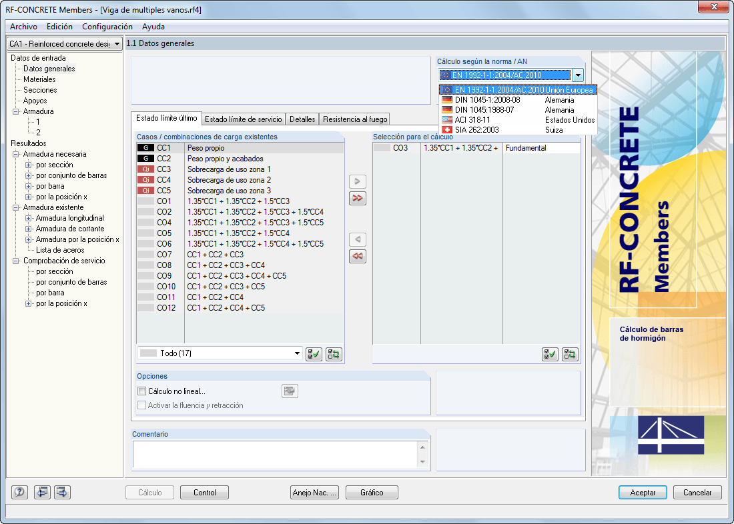
Task: Click the Qi badge of CC3
Action: click(145, 169)
